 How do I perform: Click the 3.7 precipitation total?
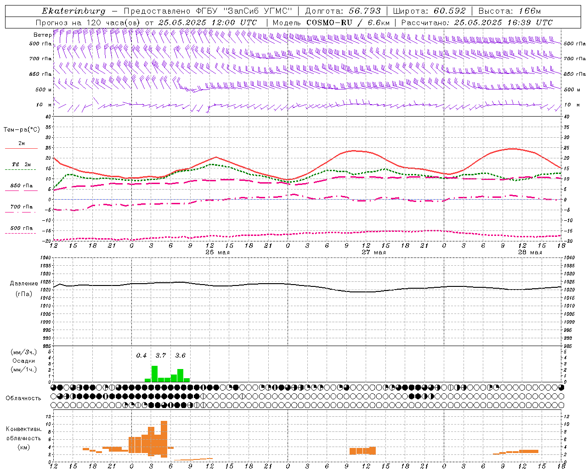pos(161,356)
